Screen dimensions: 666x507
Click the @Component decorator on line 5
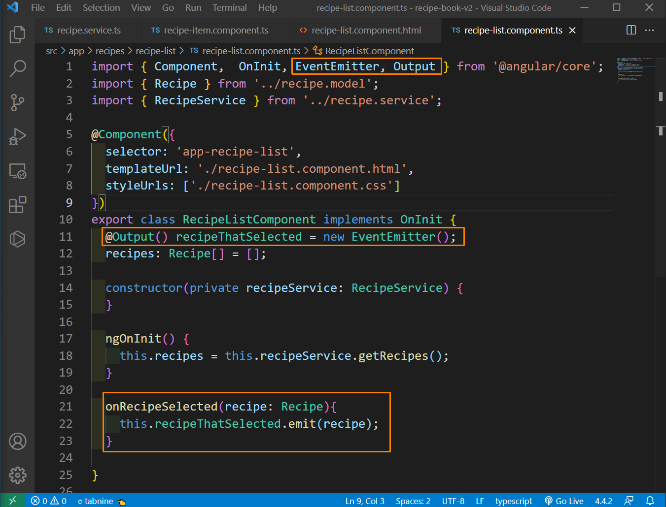click(126, 134)
